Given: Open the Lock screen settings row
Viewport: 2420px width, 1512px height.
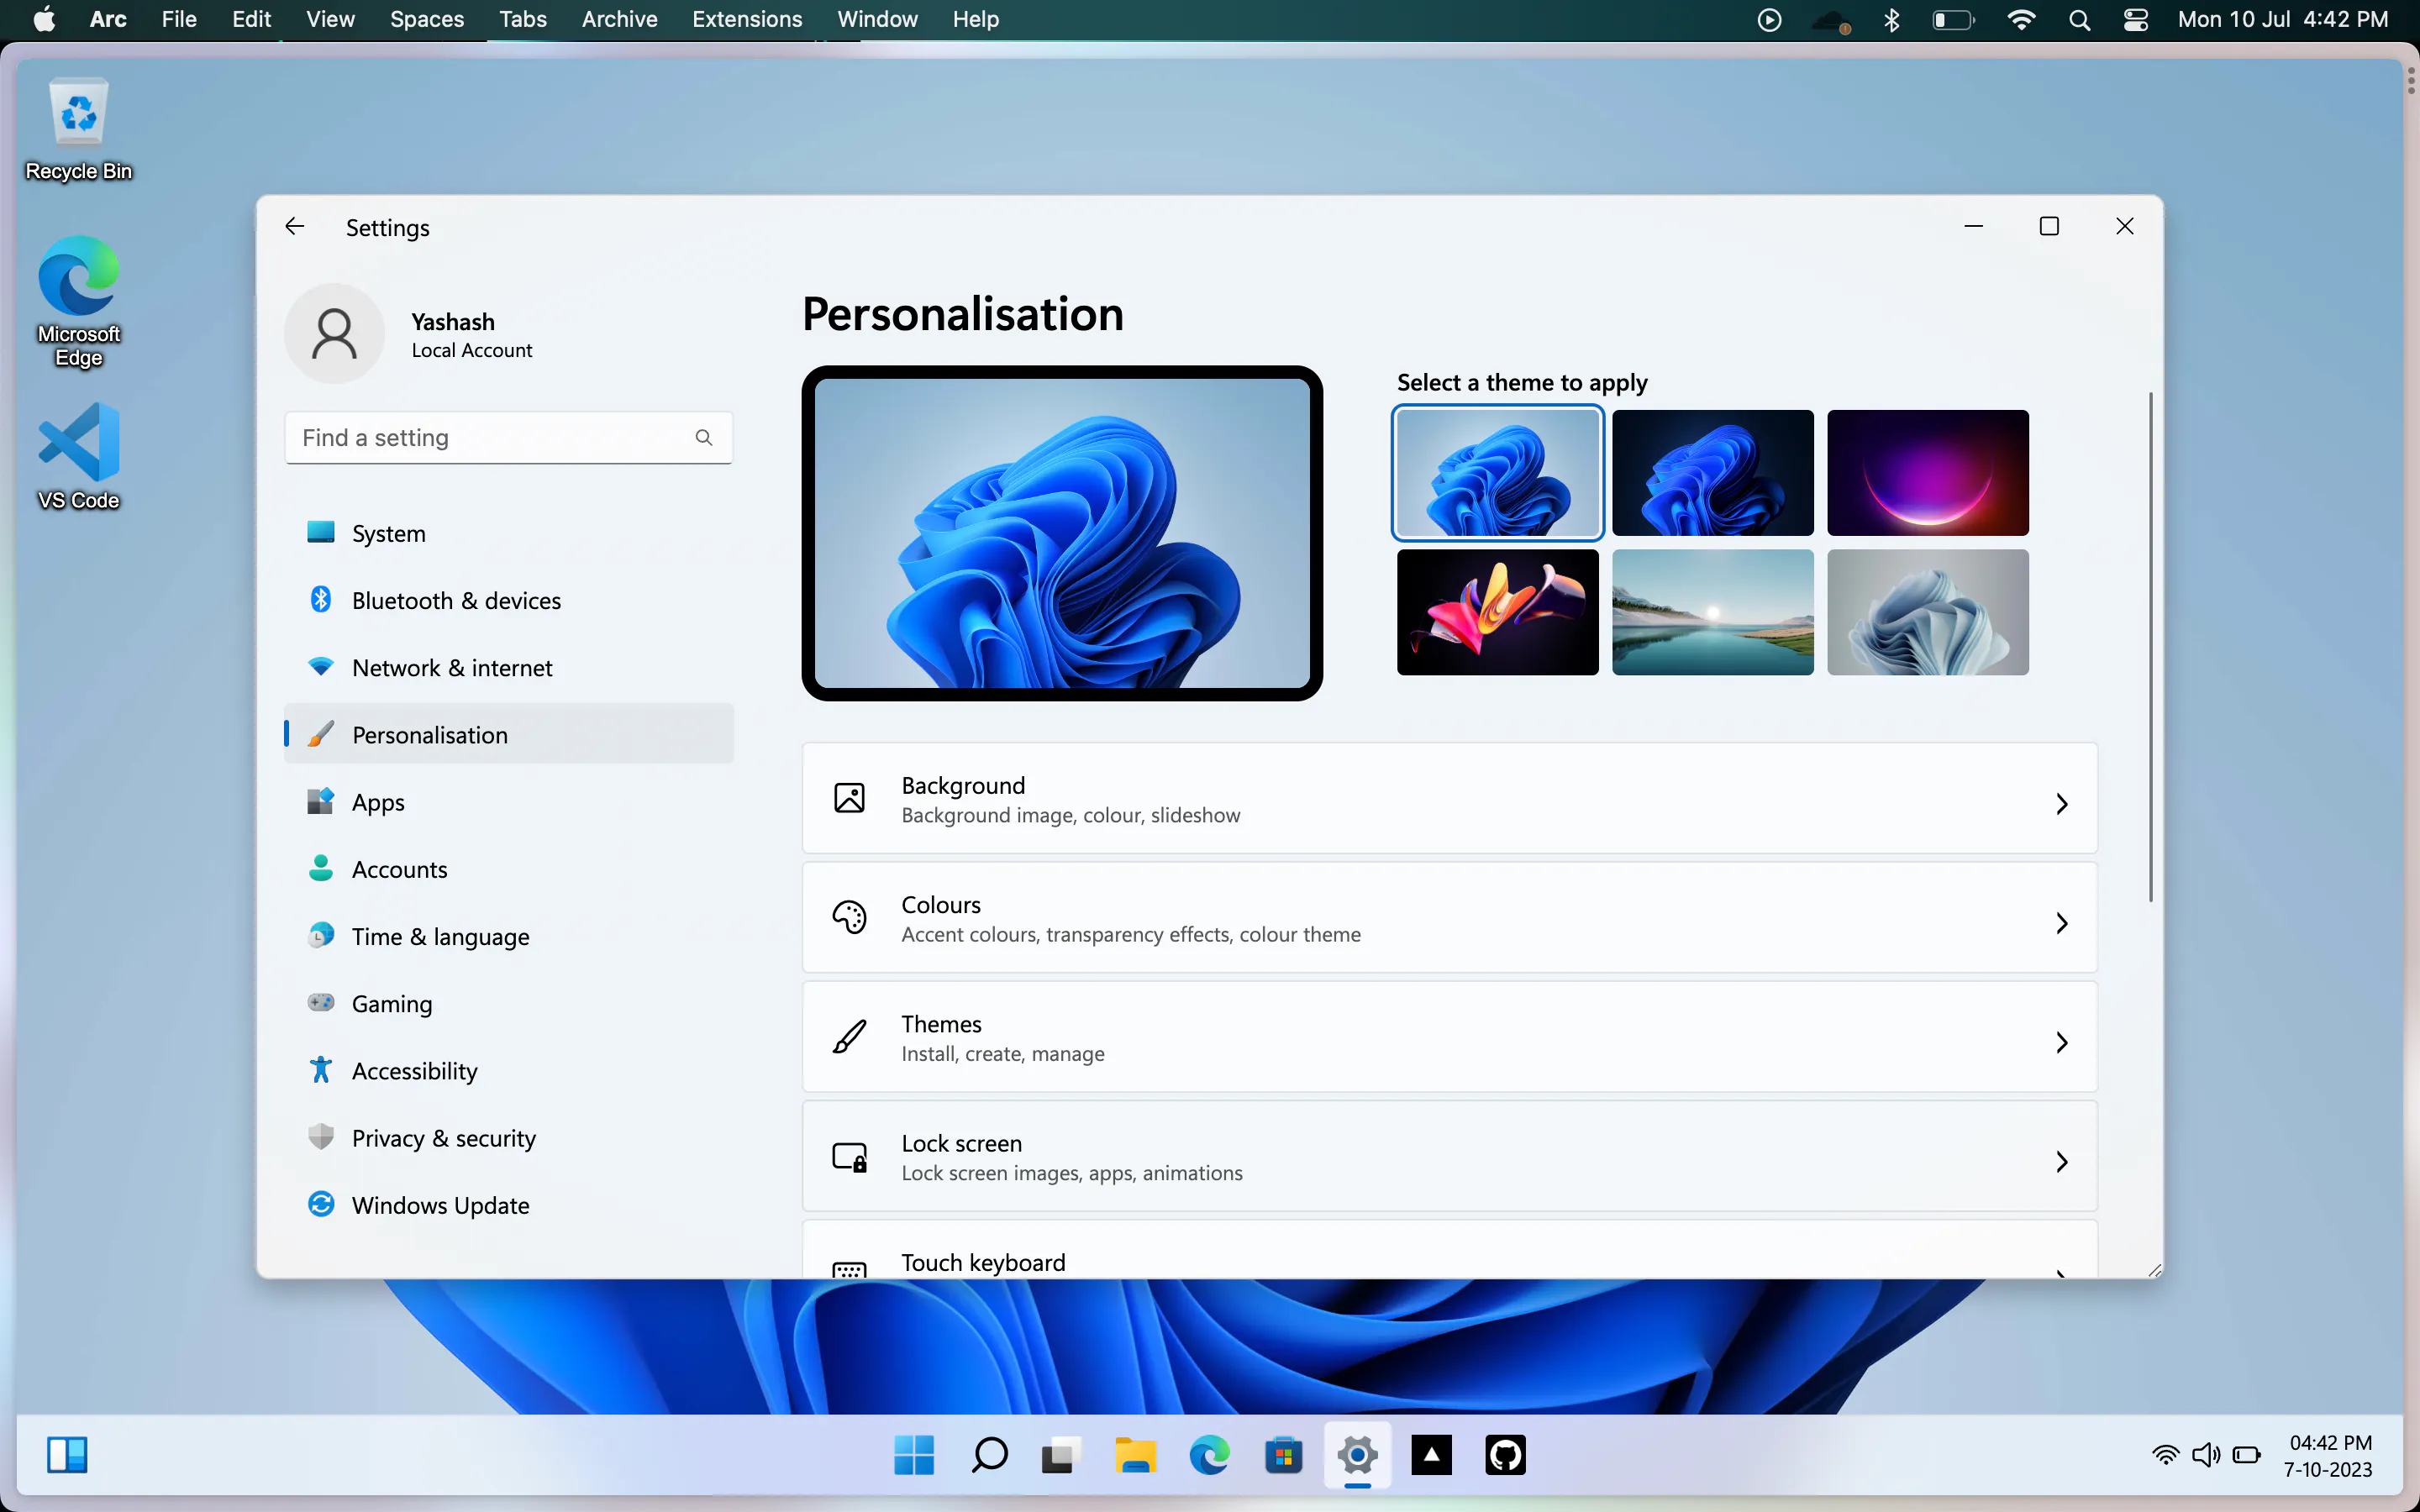Looking at the screenshot, I should point(1449,1157).
